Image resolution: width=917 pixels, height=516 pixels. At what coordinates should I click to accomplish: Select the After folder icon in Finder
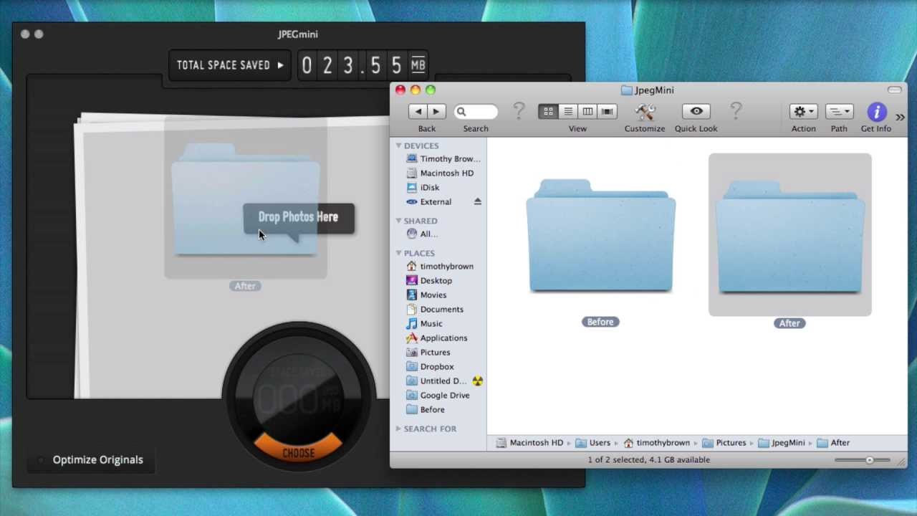(790, 236)
